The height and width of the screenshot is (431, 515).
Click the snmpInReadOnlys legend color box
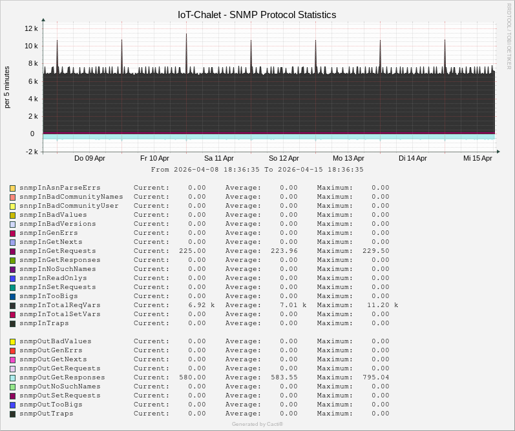point(12,278)
